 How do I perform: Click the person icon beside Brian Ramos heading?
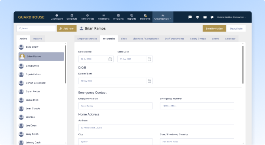pos(81,28)
